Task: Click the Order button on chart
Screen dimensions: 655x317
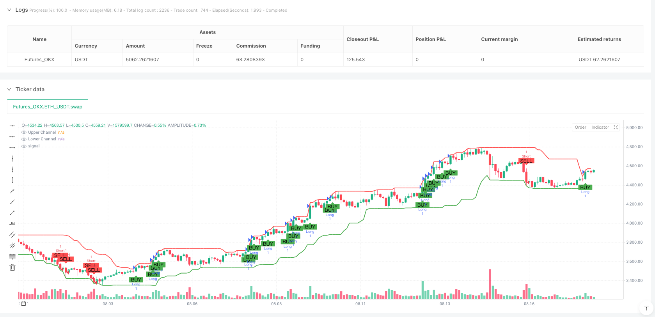Action: click(x=580, y=128)
